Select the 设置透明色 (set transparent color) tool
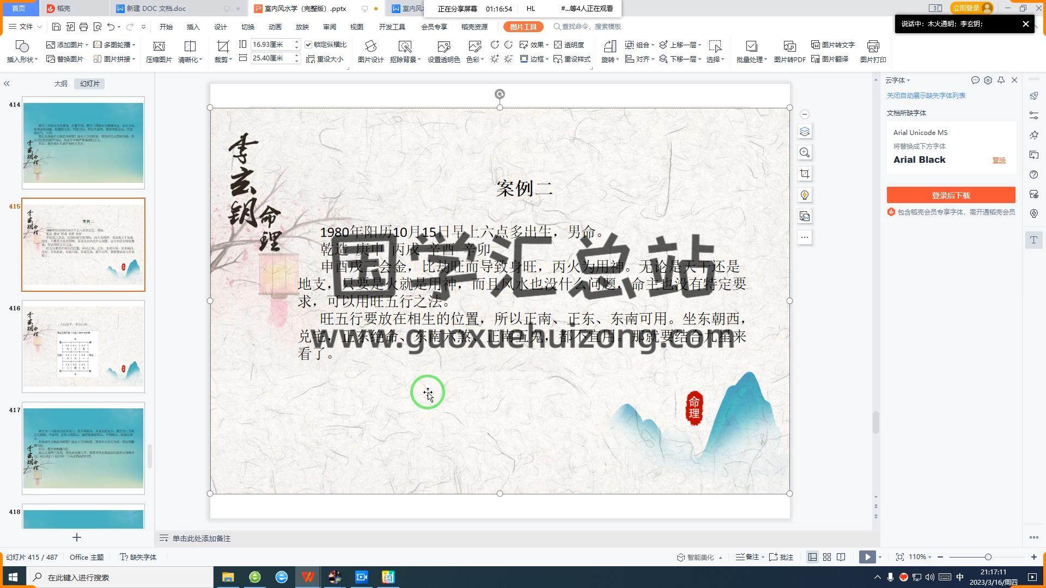This screenshot has width=1046, height=588. pos(443,47)
